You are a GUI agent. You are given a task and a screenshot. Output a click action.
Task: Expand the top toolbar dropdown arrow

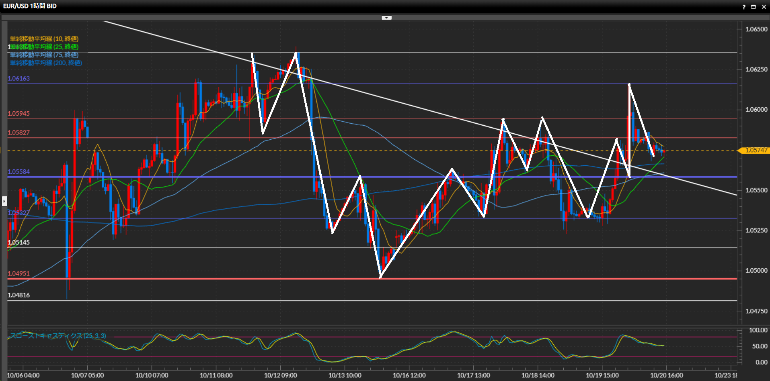click(386, 18)
